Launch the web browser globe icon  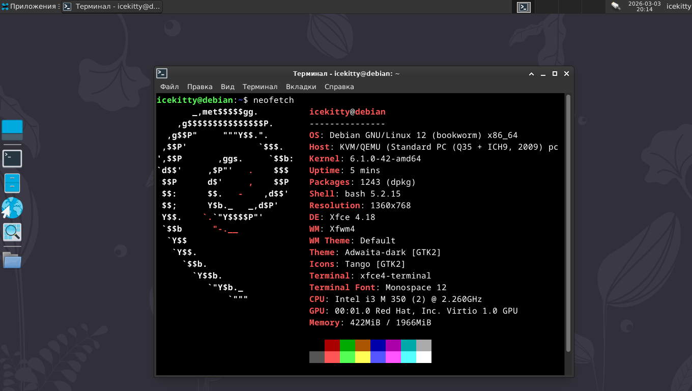tap(12, 208)
